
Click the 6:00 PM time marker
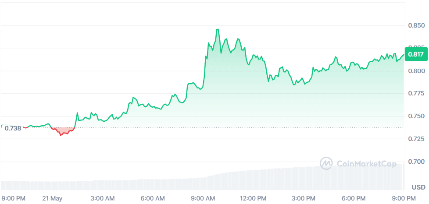tap(354, 198)
